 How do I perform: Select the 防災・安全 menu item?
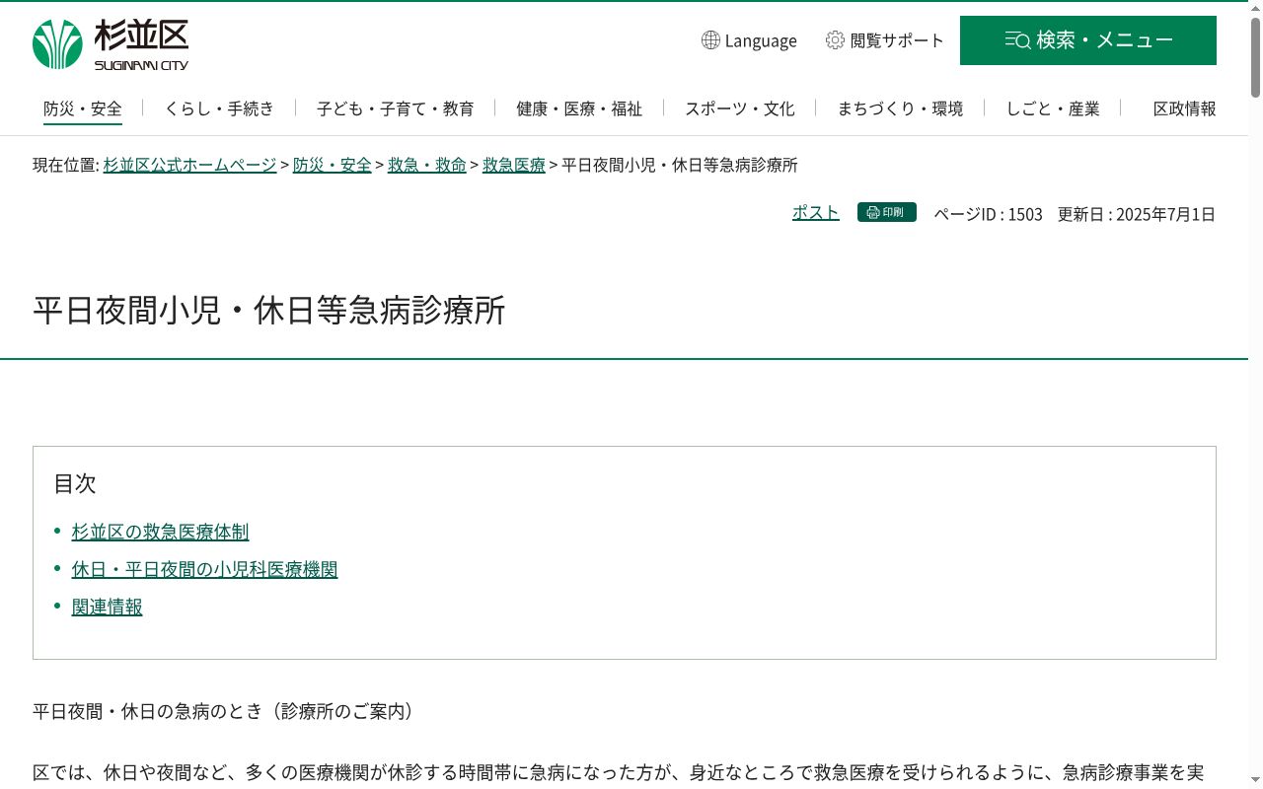(x=83, y=108)
